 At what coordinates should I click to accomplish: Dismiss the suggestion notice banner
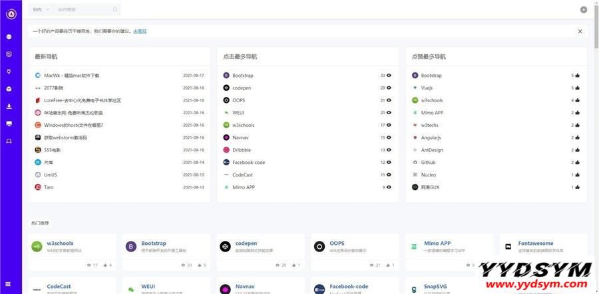[580, 31]
